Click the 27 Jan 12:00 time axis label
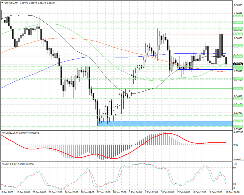244x195 pixels. pos(104,192)
